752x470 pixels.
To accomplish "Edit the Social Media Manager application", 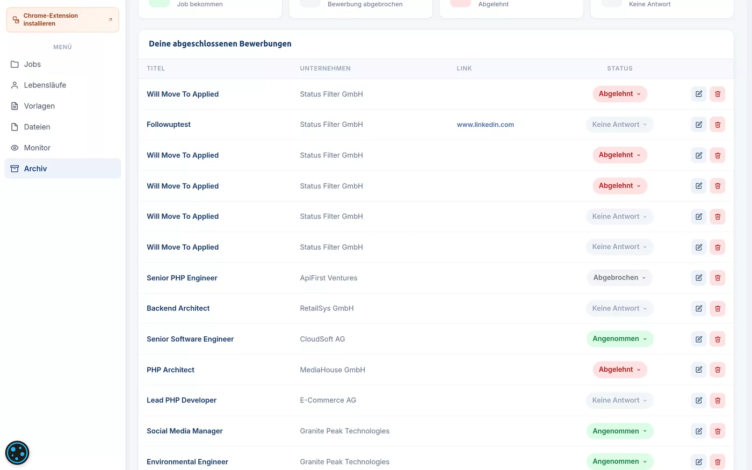I will pos(698,431).
